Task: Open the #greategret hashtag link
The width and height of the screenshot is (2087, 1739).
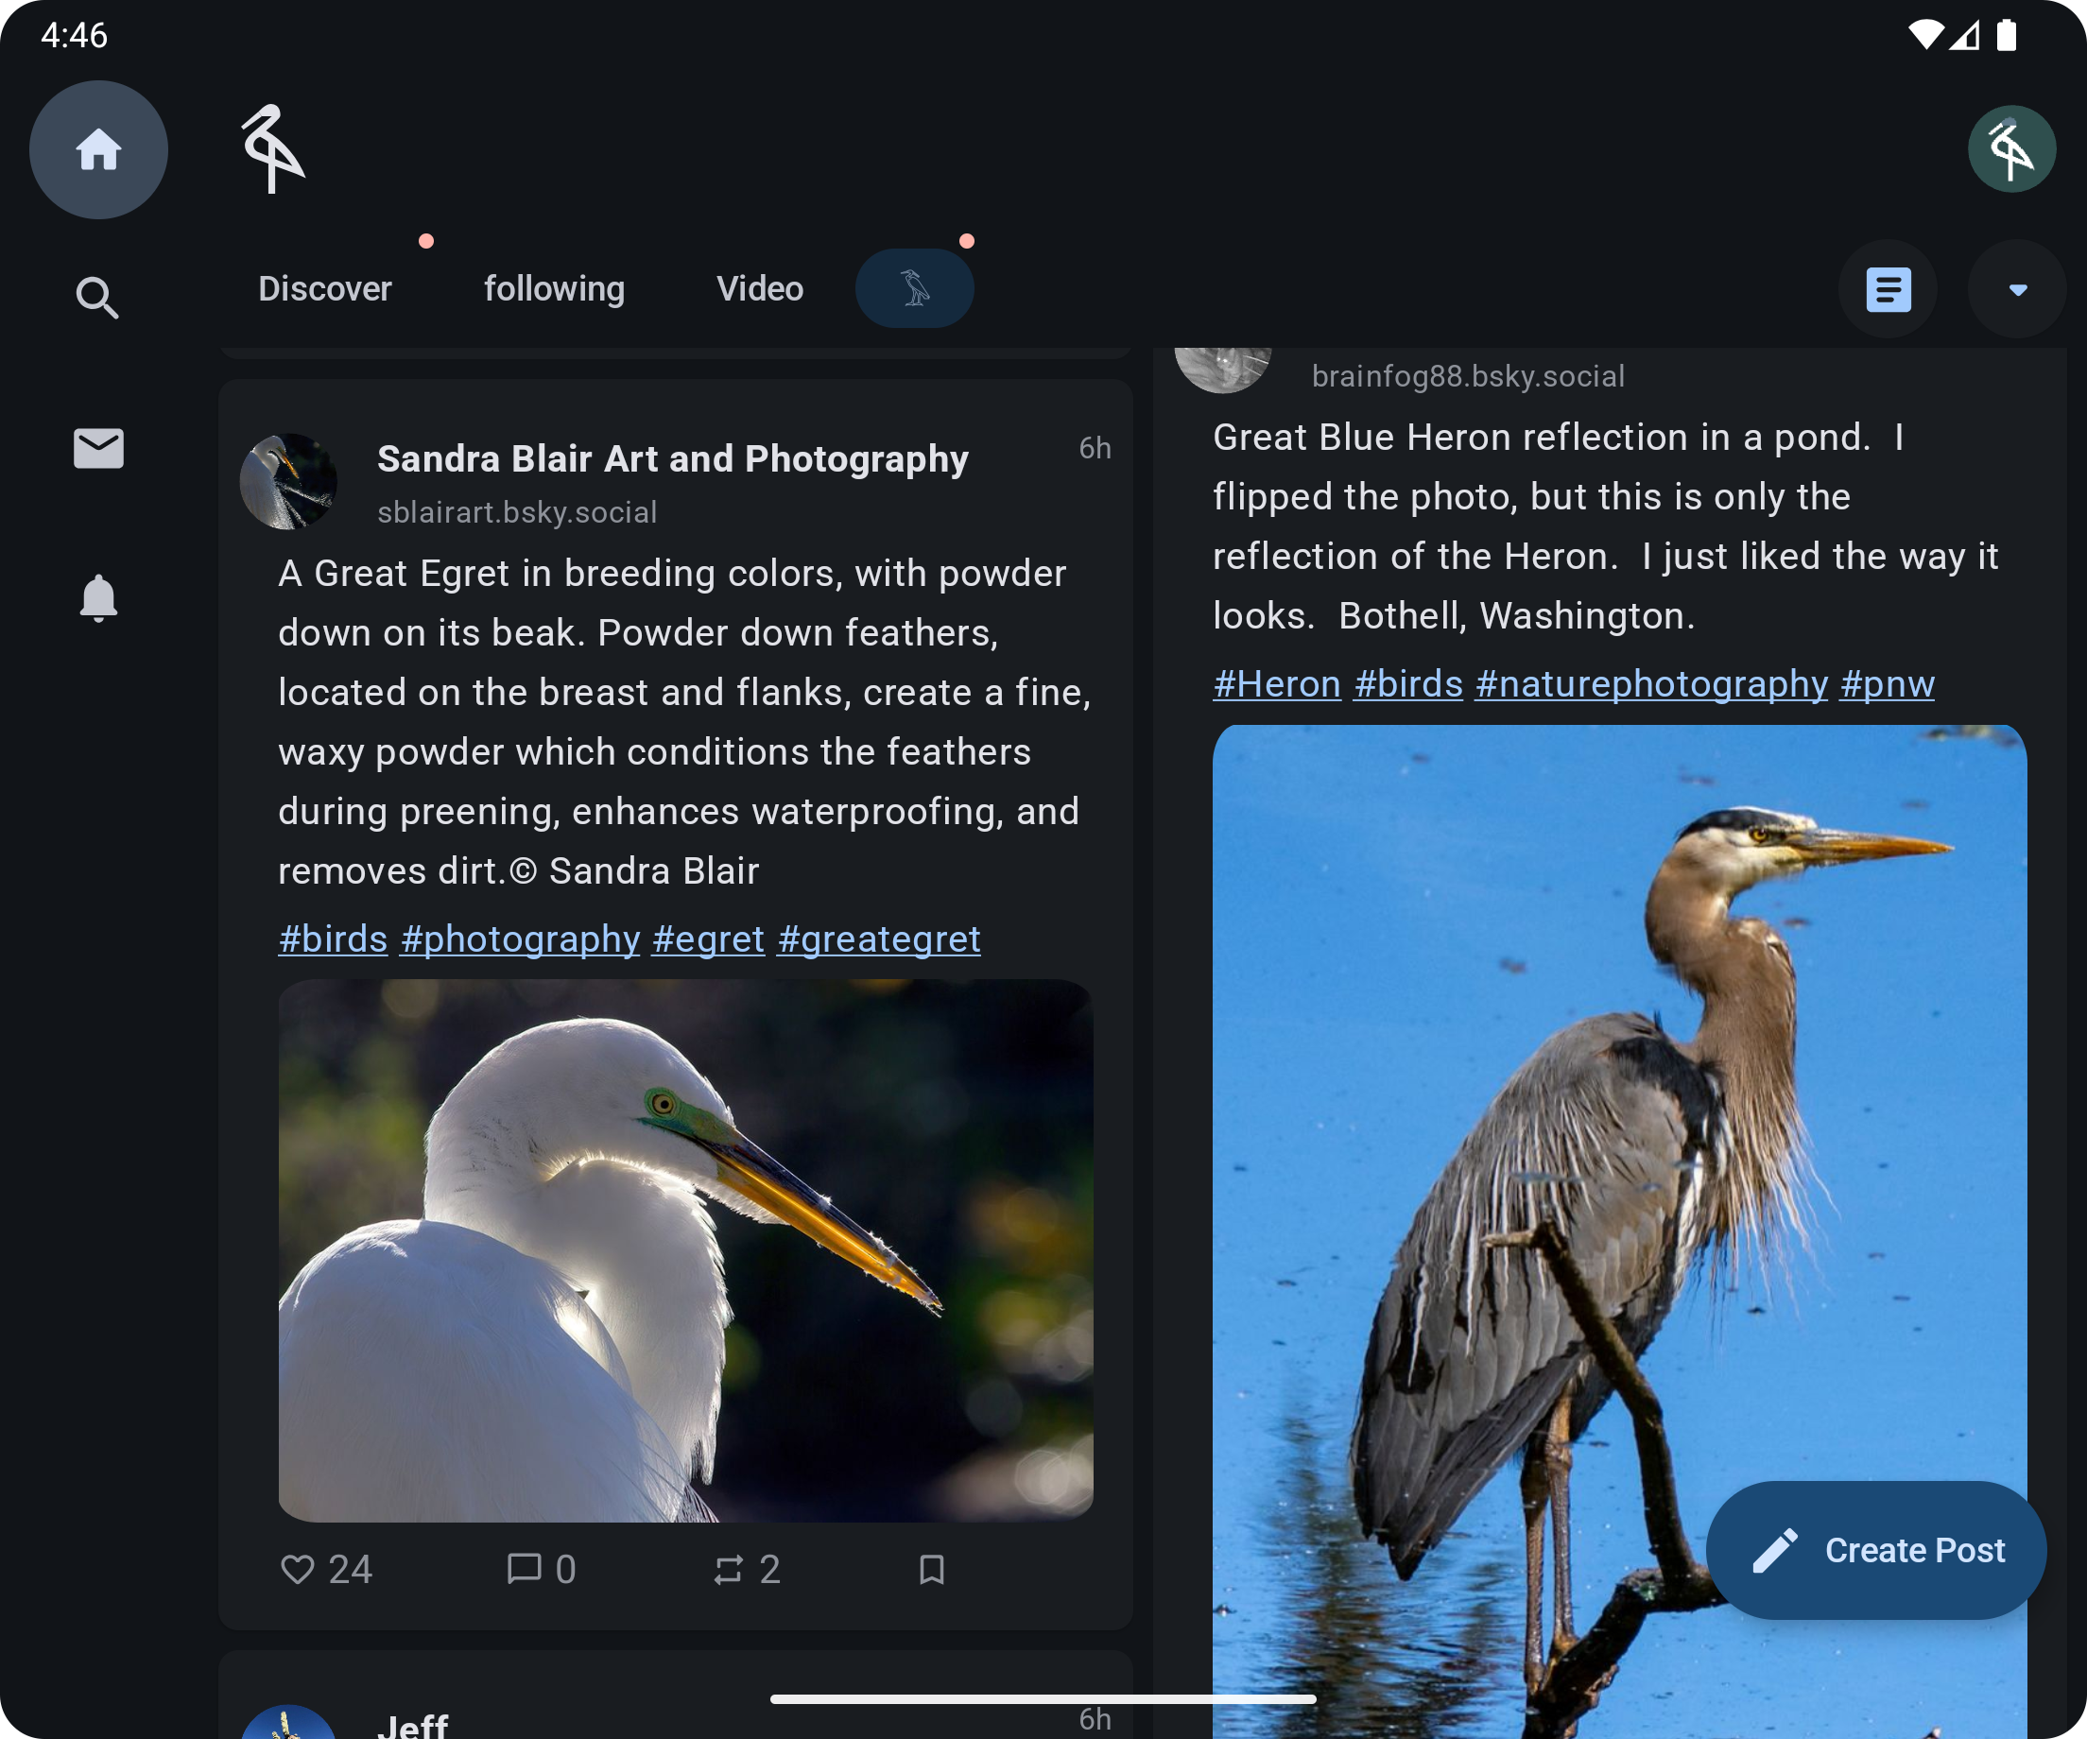Action: (877, 938)
